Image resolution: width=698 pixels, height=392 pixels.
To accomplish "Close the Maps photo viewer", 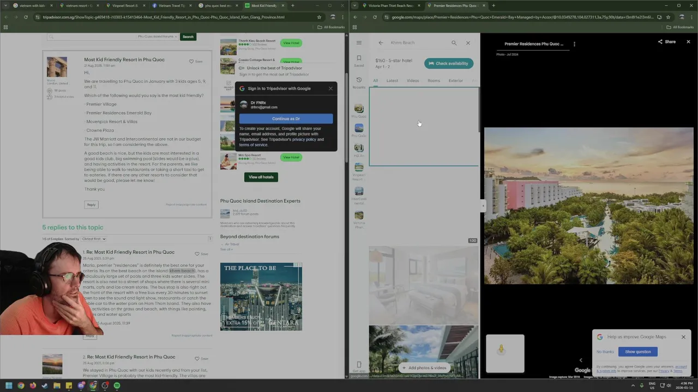I will (x=688, y=41).
